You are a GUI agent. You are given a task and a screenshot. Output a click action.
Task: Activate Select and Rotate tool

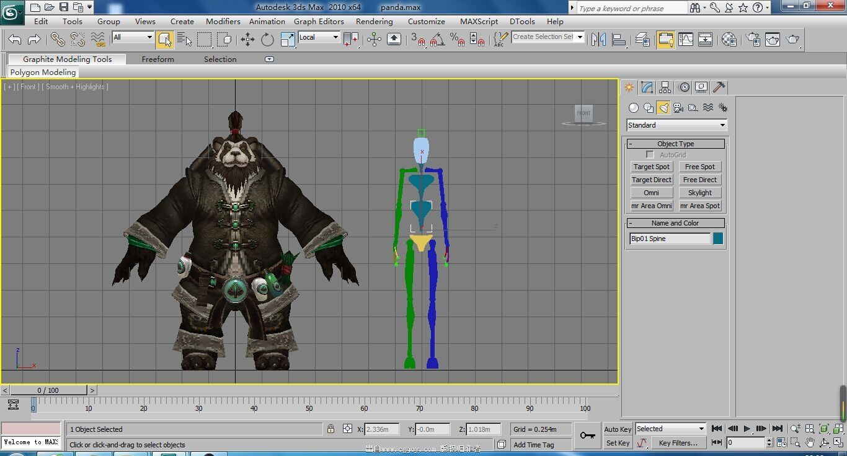pyautogui.click(x=267, y=40)
